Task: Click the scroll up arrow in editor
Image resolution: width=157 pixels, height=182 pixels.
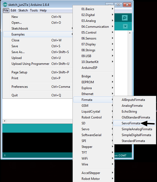Action: pos(130,33)
